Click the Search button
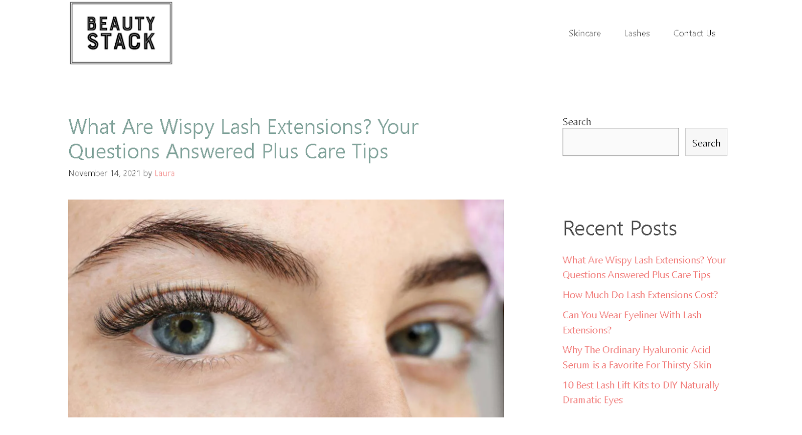The image size is (802, 435). [x=706, y=142]
